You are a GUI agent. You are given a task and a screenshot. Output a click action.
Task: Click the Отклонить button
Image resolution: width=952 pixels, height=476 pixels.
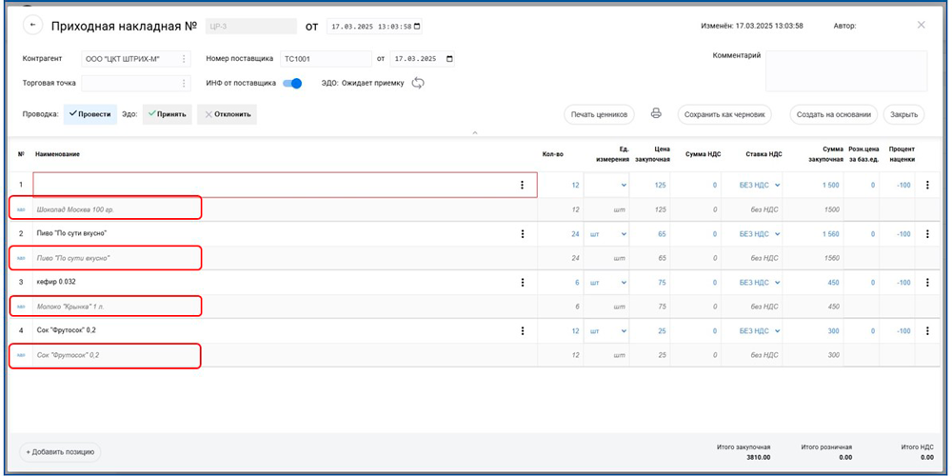[x=227, y=114]
